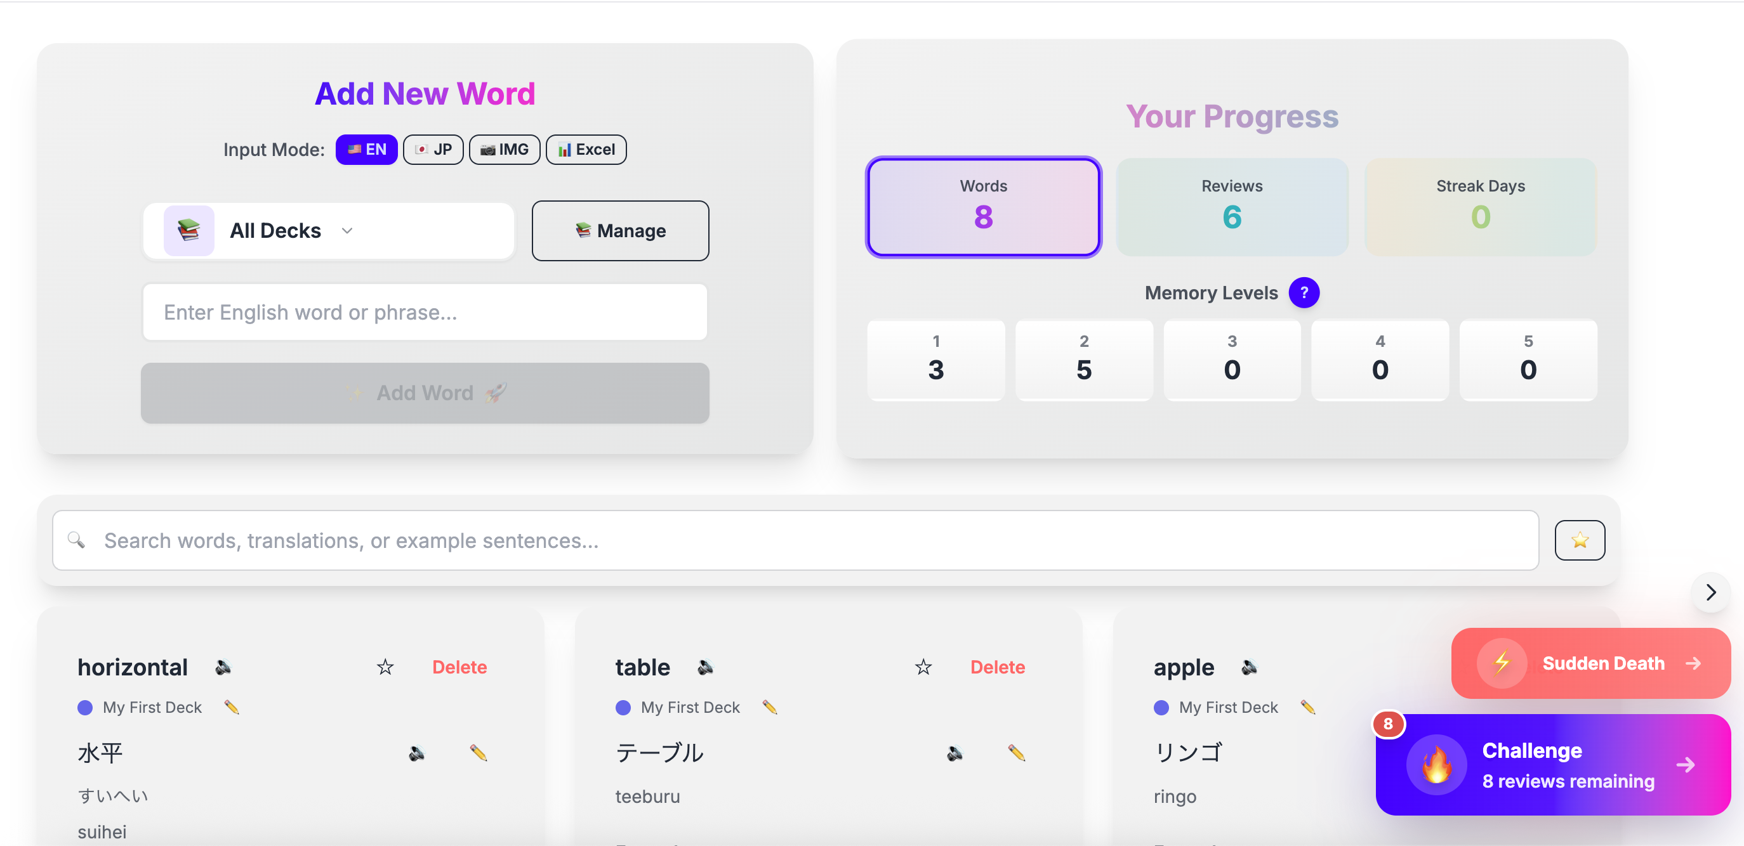Image resolution: width=1744 pixels, height=846 pixels.
Task: Click the hiragana reading すいへい
Action: [113, 796]
